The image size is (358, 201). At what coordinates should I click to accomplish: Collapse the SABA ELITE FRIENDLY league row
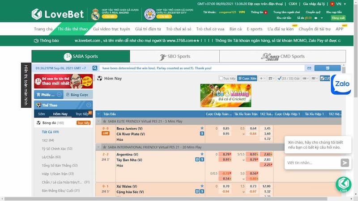[x=98, y=121]
